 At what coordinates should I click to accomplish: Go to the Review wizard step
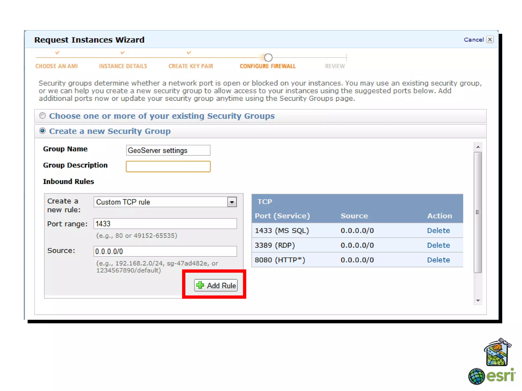click(x=335, y=66)
